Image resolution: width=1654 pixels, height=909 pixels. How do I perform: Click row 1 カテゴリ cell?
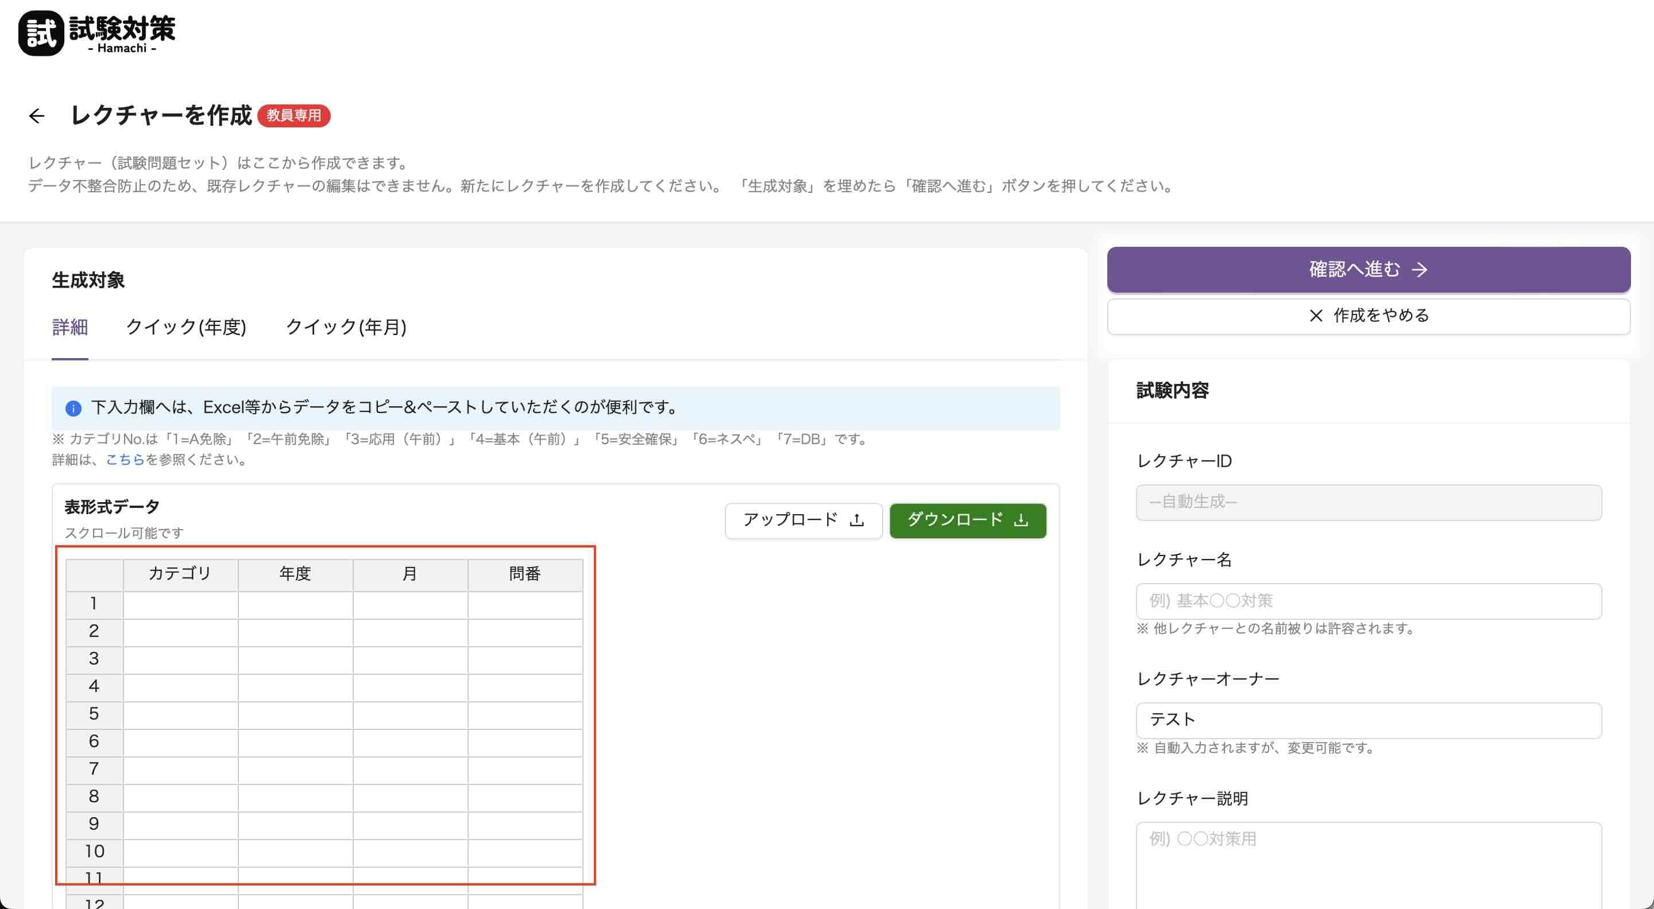(x=180, y=604)
